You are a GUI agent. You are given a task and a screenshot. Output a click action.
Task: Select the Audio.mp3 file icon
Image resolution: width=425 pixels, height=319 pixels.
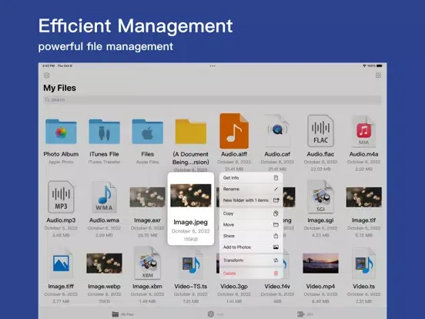(x=61, y=197)
